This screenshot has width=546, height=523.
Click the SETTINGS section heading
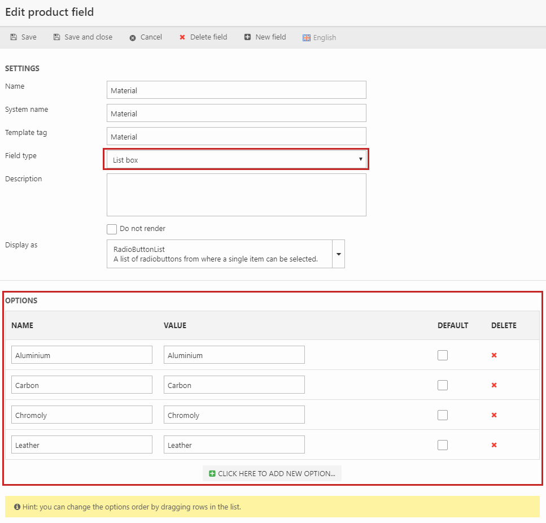22,68
